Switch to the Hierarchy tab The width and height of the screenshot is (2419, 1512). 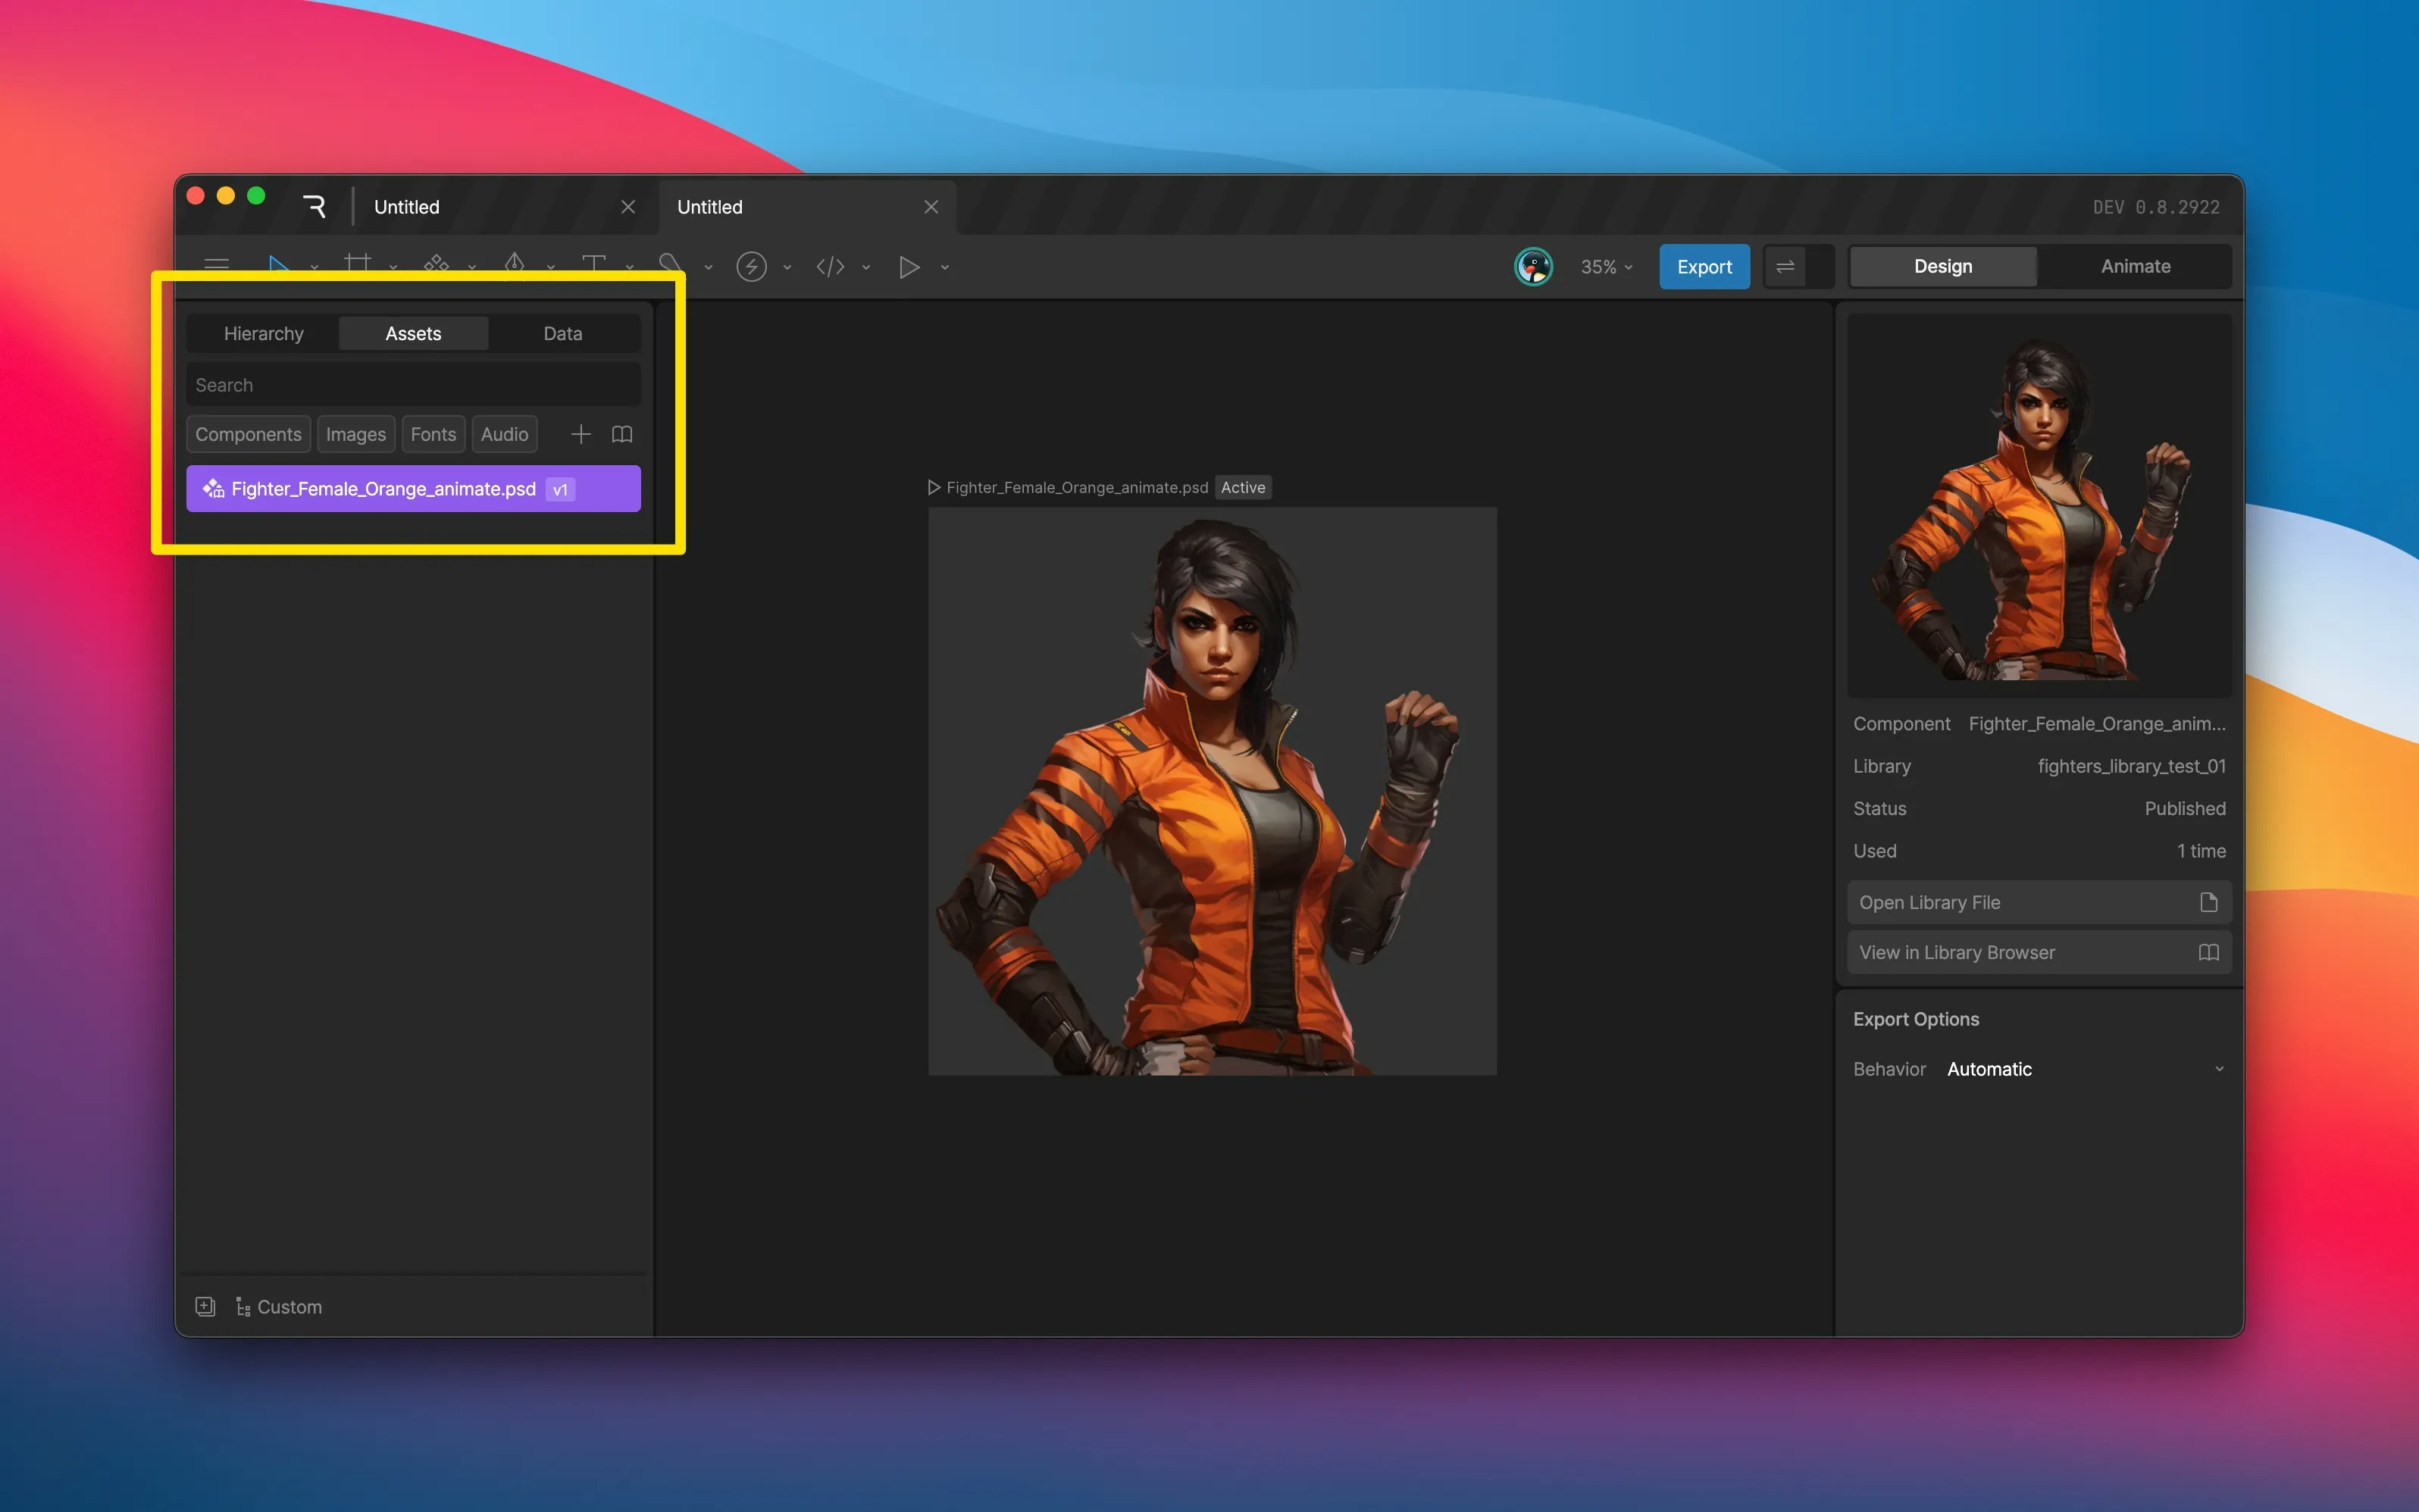tap(263, 333)
